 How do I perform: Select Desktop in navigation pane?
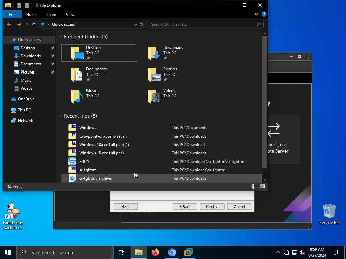(x=28, y=48)
